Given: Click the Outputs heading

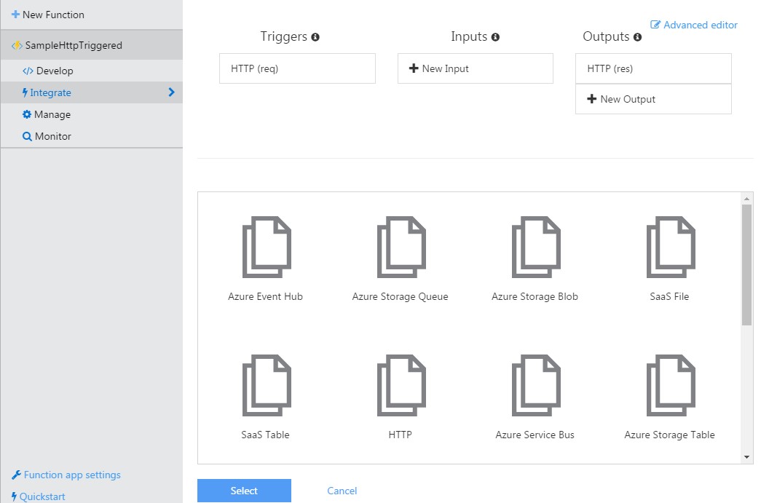Looking at the screenshot, I should pos(606,37).
